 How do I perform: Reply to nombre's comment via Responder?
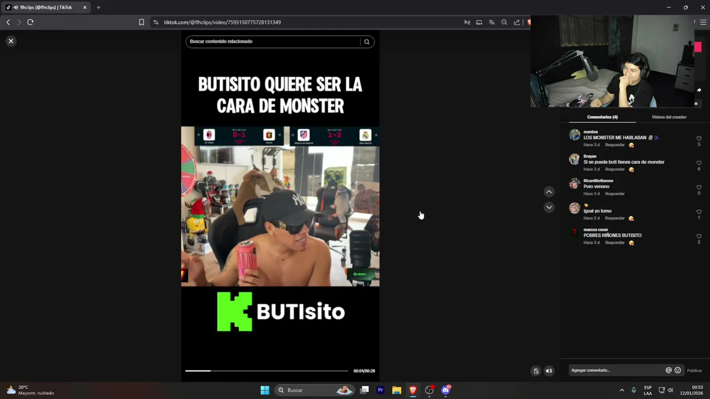point(615,145)
